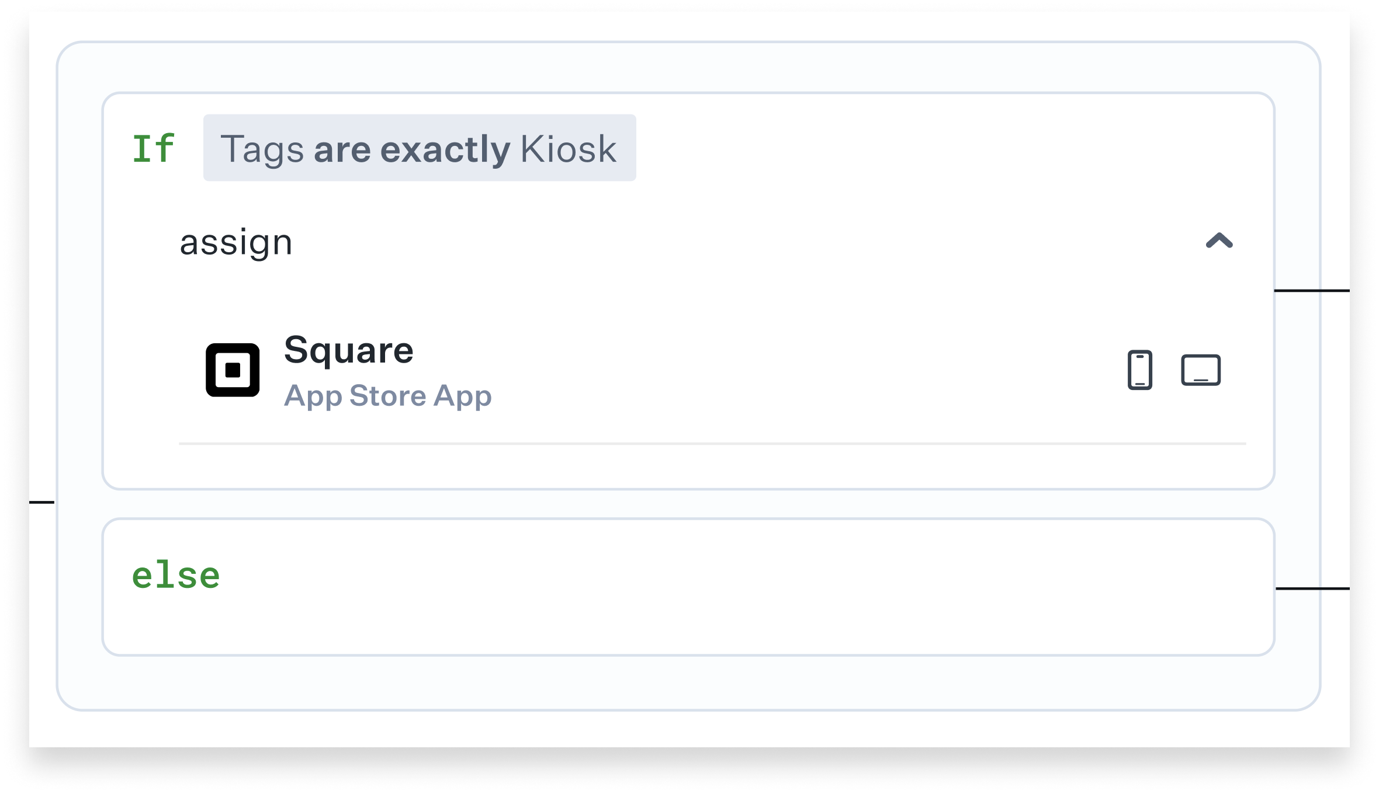Select the left incoming connector line

[42, 502]
